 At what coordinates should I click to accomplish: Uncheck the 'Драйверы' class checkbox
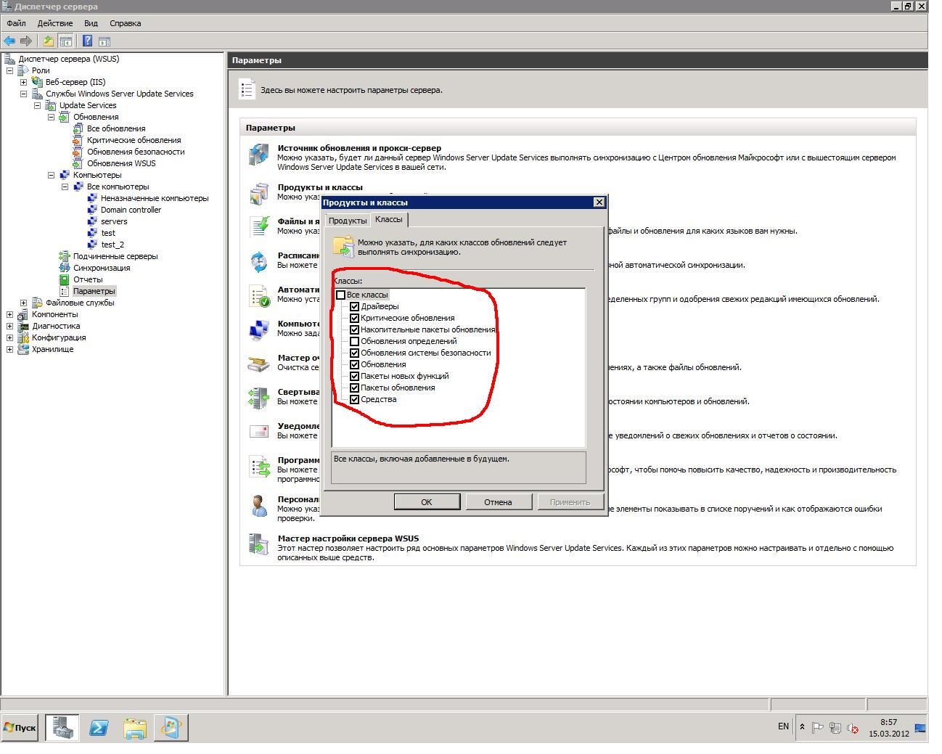(355, 306)
